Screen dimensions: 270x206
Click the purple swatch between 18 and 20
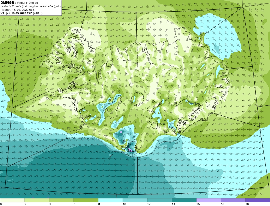pos(233,200)
